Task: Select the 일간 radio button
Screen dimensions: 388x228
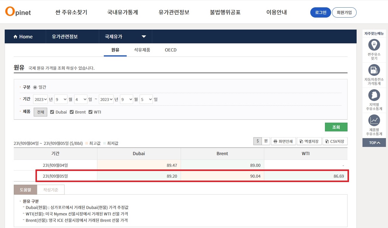Action: tap(35, 87)
